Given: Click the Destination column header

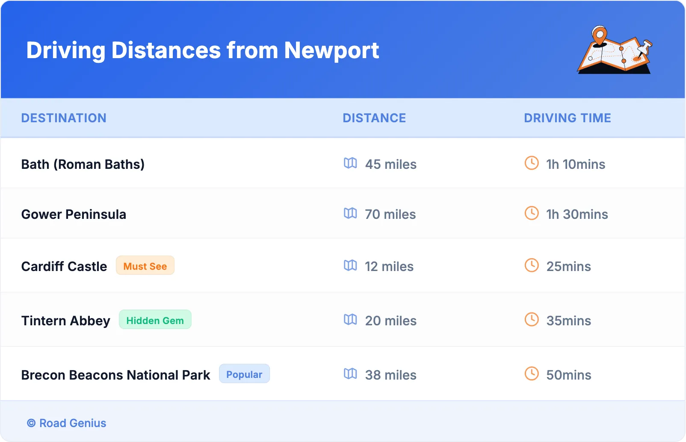Looking at the screenshot, I should (64, 118).
